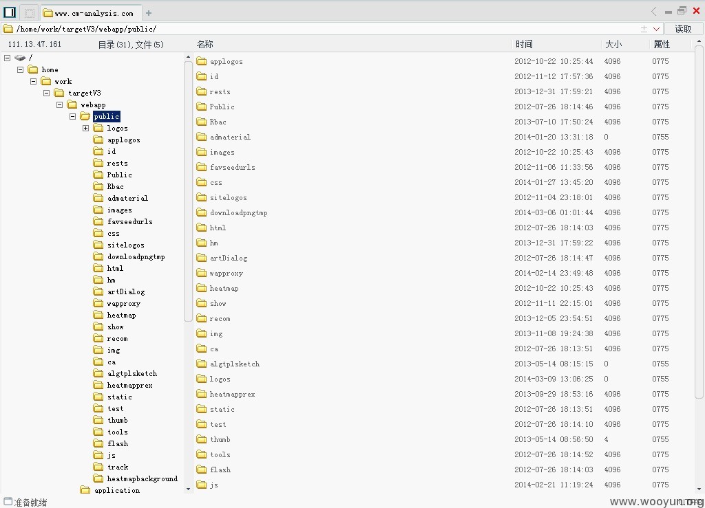Click tree panel scroll down arrow
Image resolution: width=705 pixels, height=508 pixels.
click(188, 489)
